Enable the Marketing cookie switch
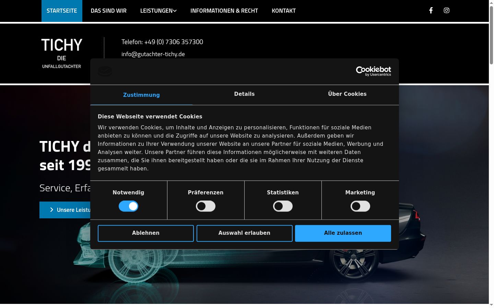Image resolution: width=494 pixels, height=308 pixels. click(360, 206)
